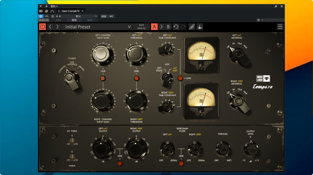
Task: Click SAVE preset button
Action: [141, 25]
